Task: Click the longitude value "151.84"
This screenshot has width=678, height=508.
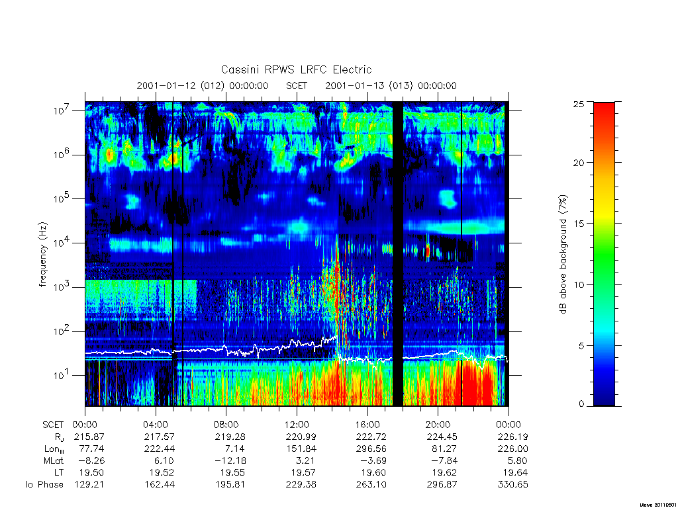Action: [301, 449]
